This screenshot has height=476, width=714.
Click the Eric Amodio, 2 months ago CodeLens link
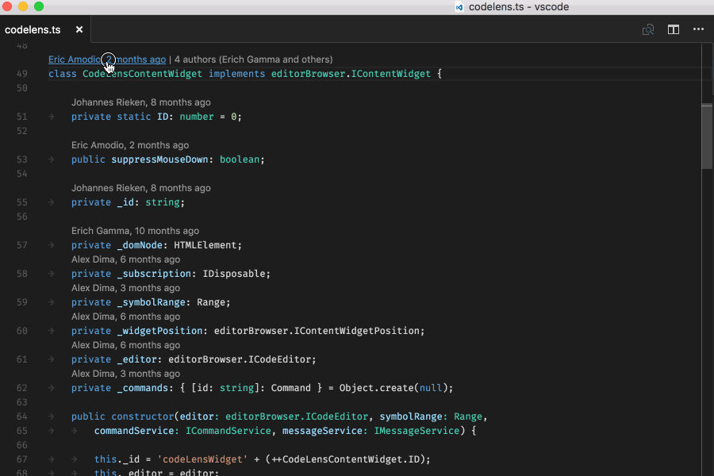107,59
